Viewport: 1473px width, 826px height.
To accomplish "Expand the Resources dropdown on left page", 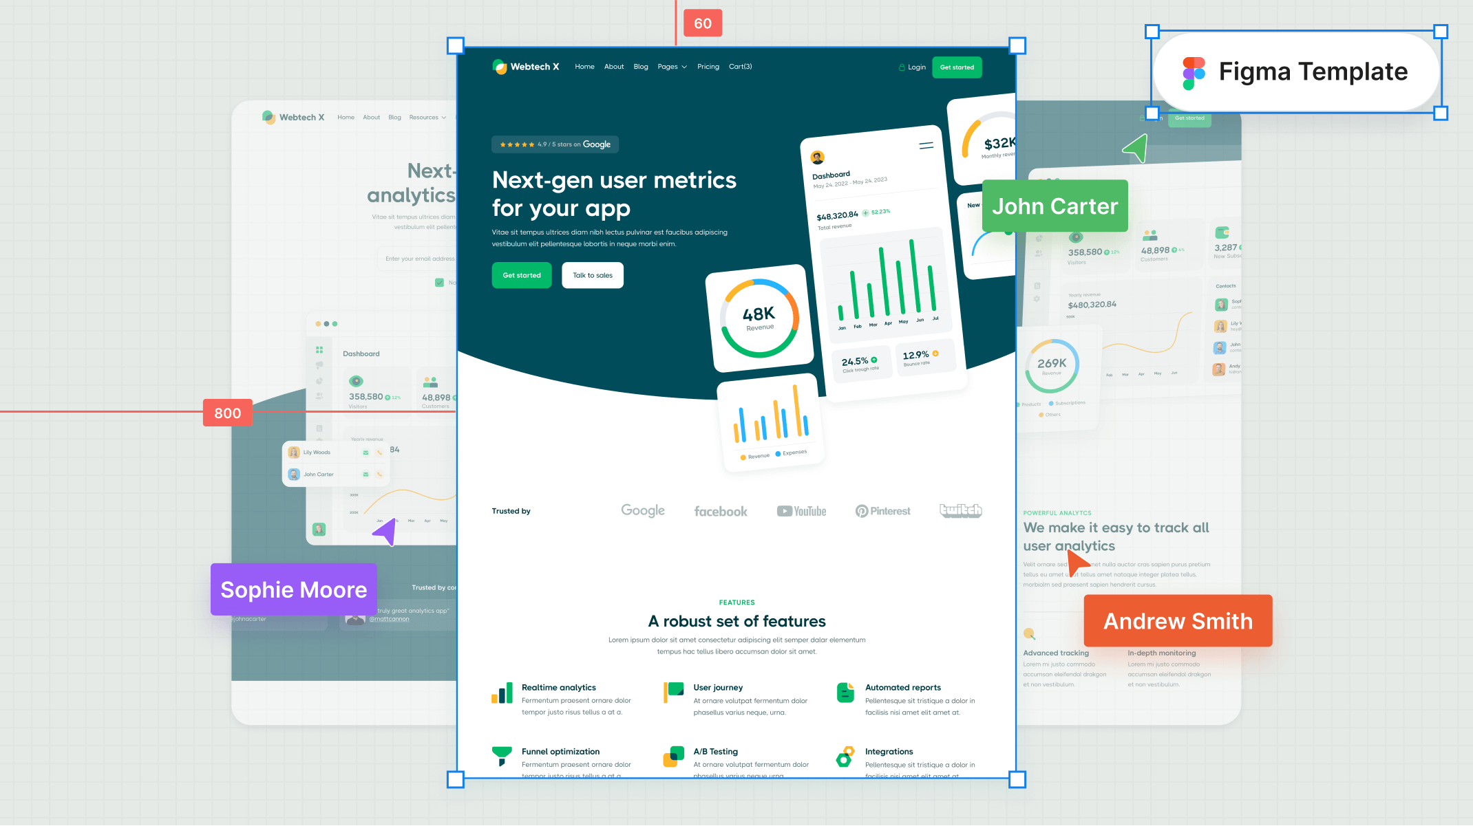I will point(427,118).
